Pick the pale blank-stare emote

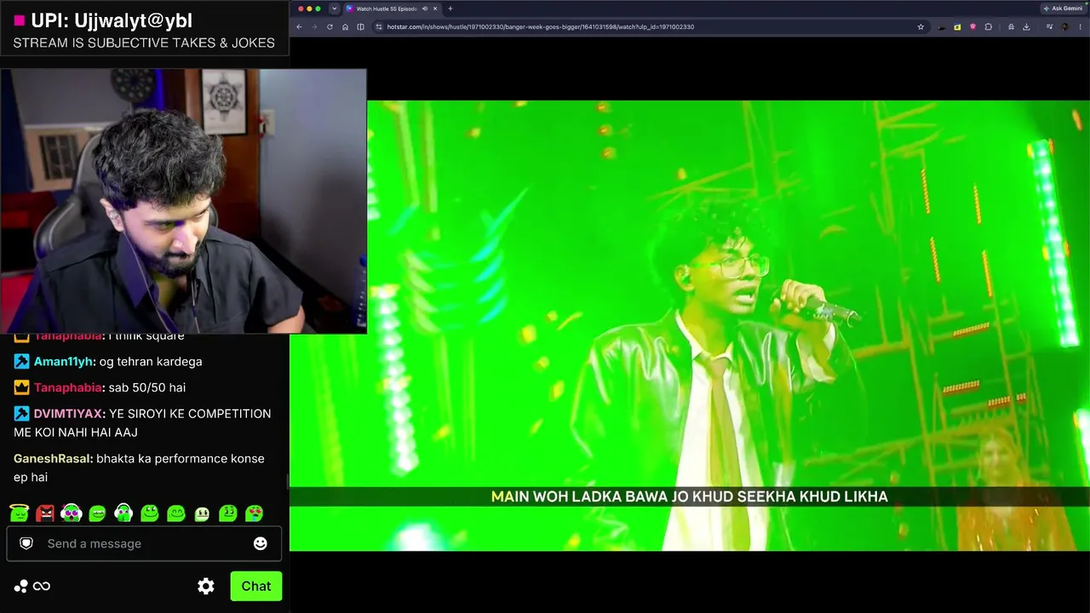click(202, 513)
